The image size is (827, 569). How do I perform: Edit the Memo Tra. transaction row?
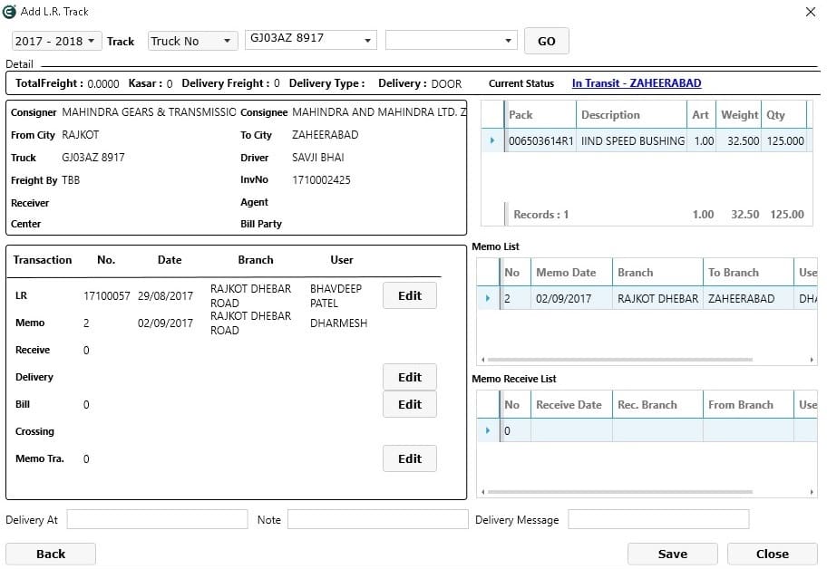click(409, 458)
